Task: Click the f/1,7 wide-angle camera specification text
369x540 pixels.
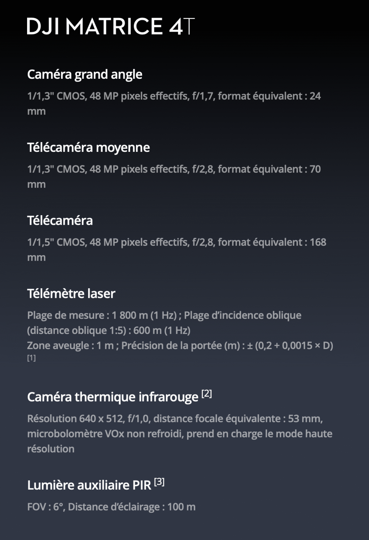Action: tap(203, 96)
